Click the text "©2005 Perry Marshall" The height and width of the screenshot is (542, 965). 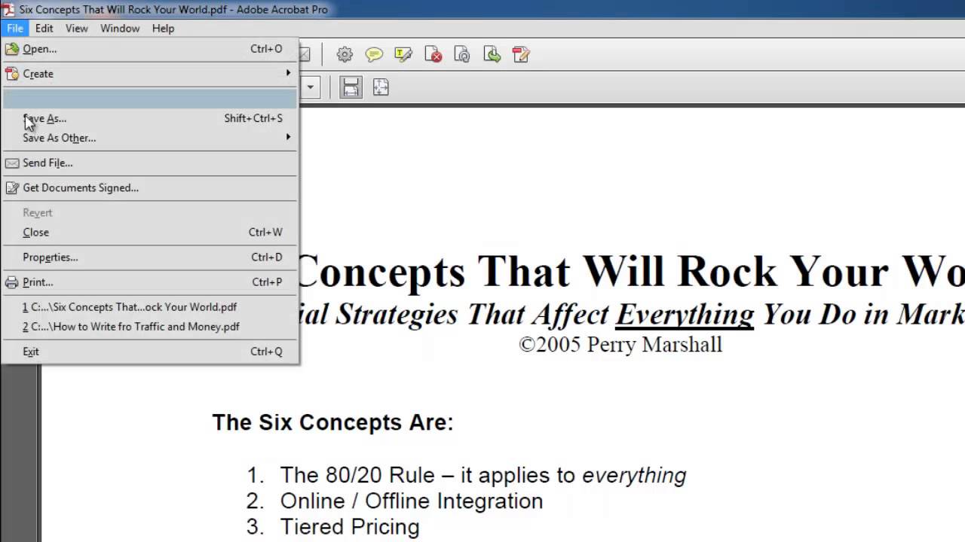tap(620, 345)
